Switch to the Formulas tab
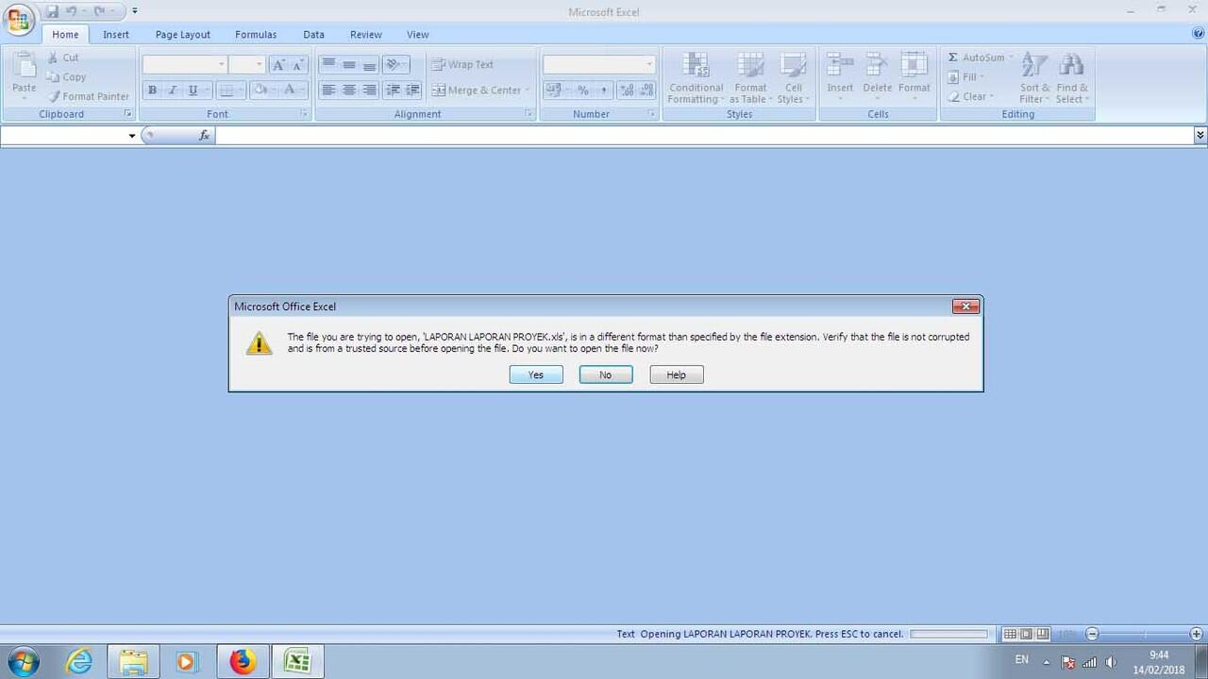1208x679 pixels. tap(256, 35)
